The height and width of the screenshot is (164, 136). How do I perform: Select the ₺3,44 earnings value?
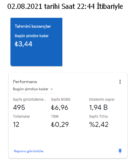pos(23,44)
